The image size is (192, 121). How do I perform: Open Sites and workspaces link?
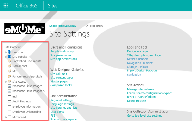click(x=64, y=119)
